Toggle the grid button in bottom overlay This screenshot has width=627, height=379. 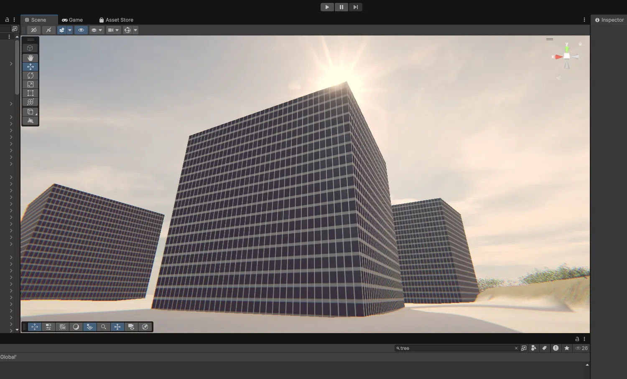(x=62, y=327)
